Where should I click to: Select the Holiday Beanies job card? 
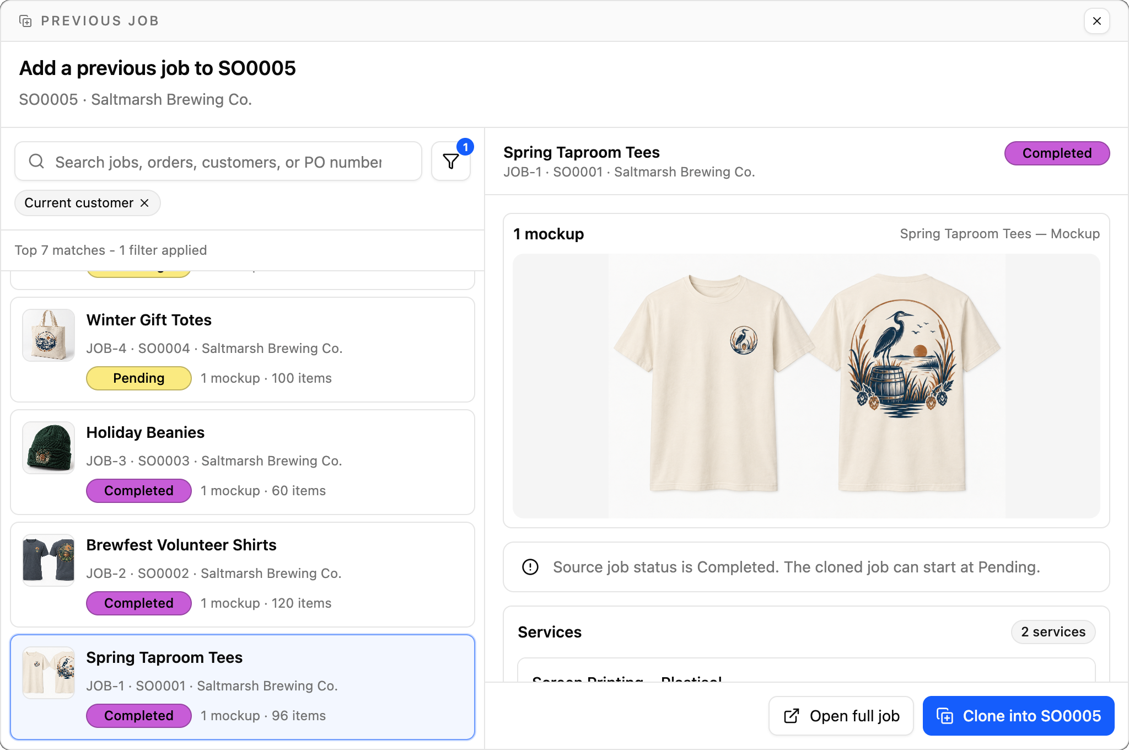tap(243, 462)
